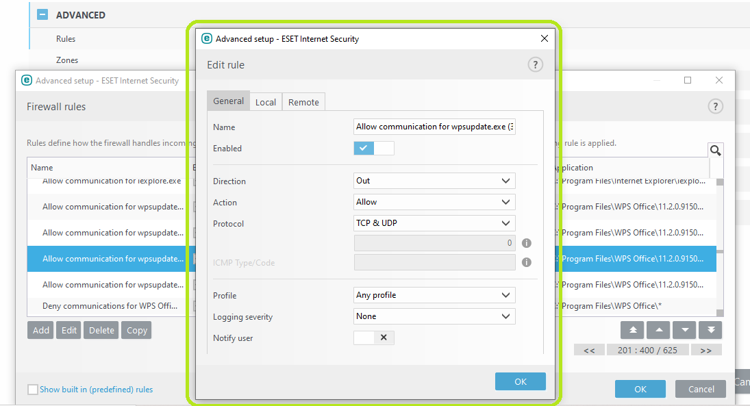Open Rules under ADVANCED
Viewport: 750px width, 406px height.
(x=66, y=39)
